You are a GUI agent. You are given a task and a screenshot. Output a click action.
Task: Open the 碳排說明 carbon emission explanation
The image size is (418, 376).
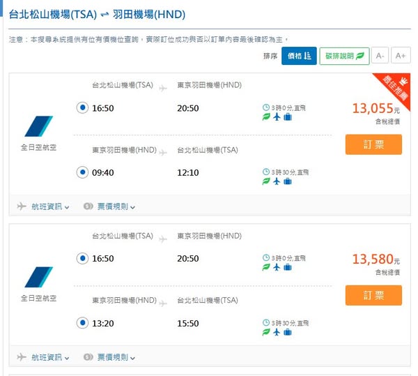click(x=344, y=55)
